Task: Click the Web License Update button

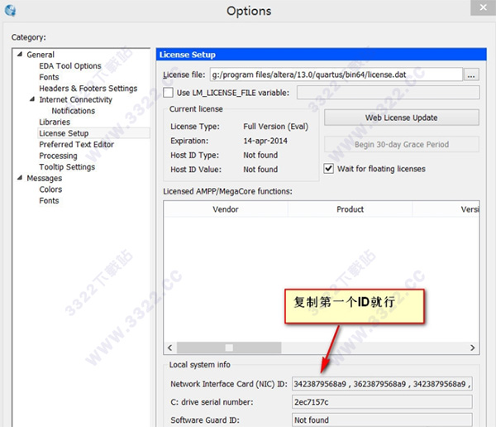Action: coord(401,118)
